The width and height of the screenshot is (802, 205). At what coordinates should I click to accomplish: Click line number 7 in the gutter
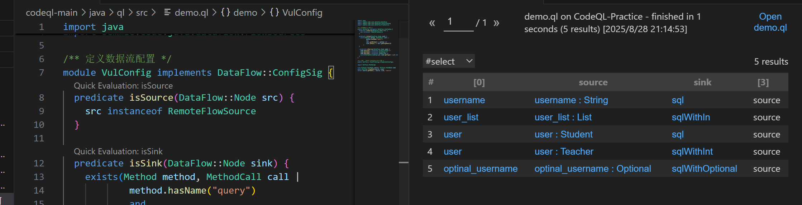point(42,72)
